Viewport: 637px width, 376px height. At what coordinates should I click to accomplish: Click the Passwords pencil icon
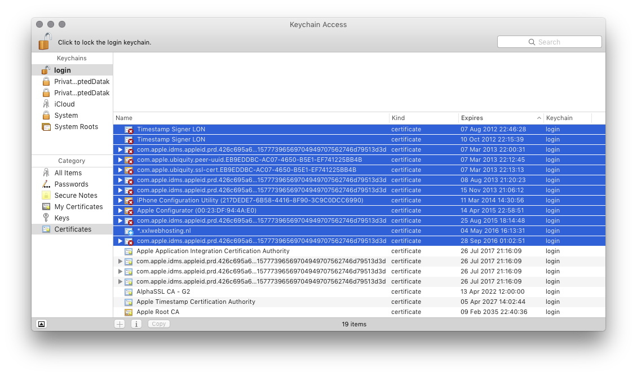46,184
